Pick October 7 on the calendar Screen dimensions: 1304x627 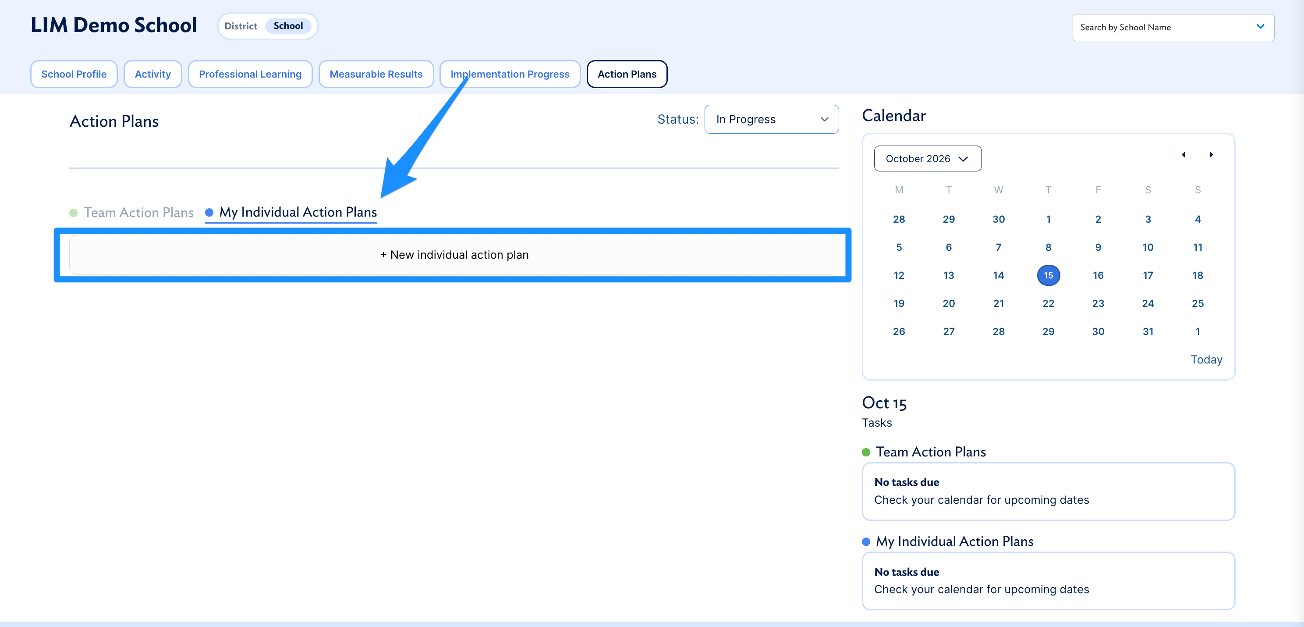pos(998,247)
